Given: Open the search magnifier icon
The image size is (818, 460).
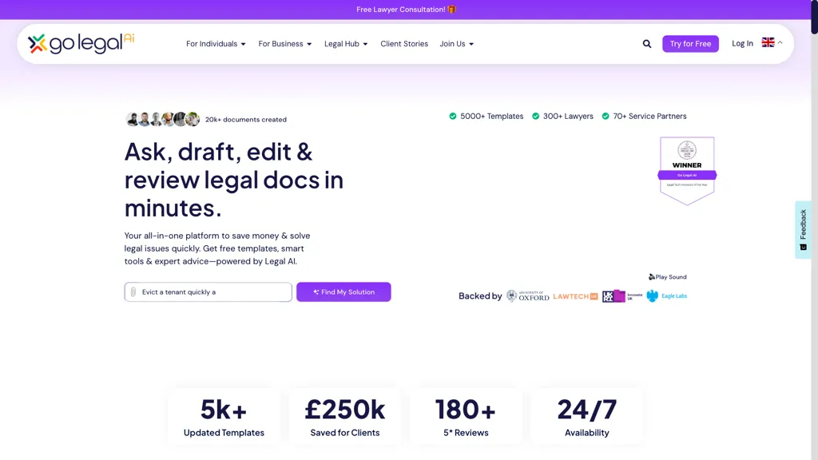Looking at the screenshot, I should pos(647,44).
